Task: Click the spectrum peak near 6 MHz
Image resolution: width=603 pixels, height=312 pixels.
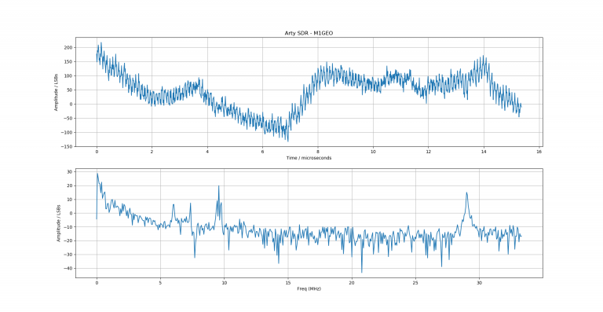Action: click(x=174, y=204)
